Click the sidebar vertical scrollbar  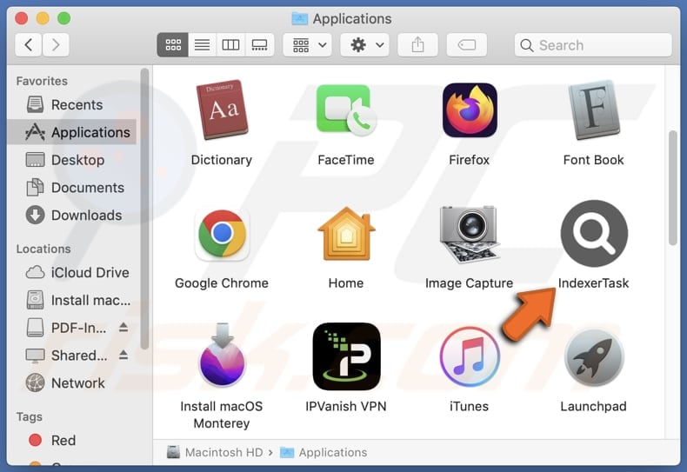pyautogui.click(x=144, y=209)
